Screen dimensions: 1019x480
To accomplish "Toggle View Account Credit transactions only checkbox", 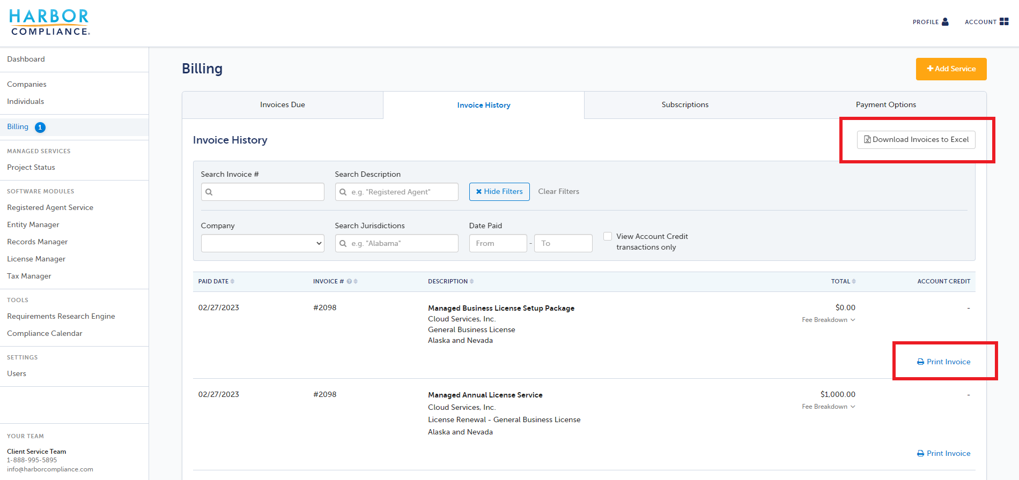I will [608, 236].
